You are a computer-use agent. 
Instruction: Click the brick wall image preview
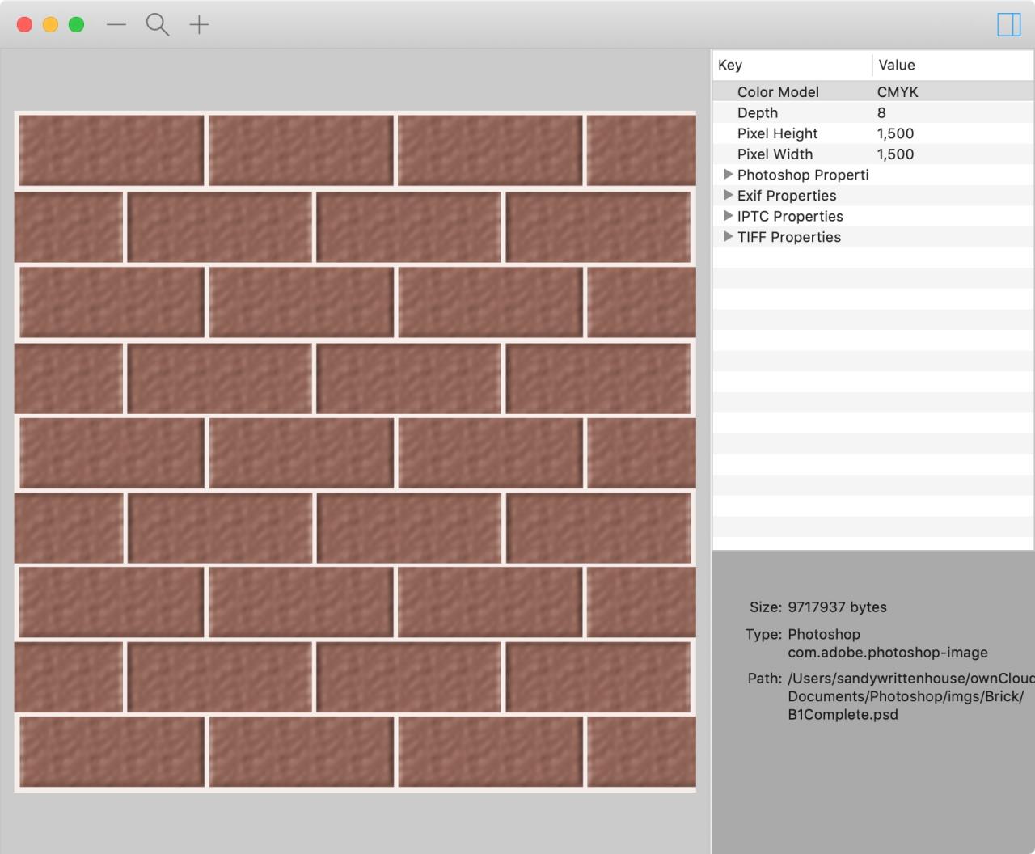(355, 451)
